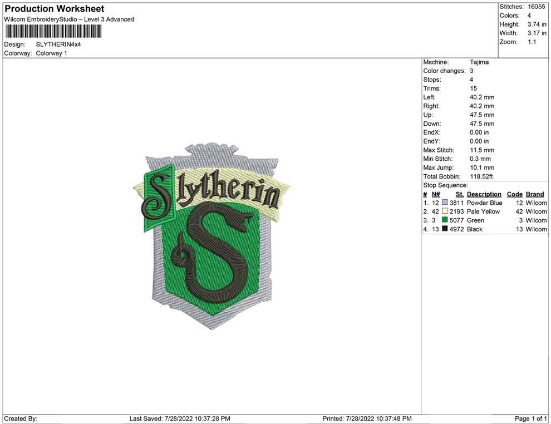Click the Up value '47.5 mm'

[482, 115]
